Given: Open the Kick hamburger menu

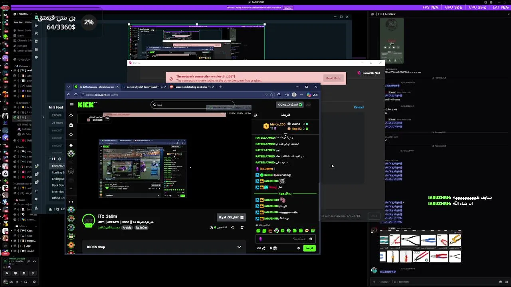Looking at the screenshot, I should tap(72, 105).
